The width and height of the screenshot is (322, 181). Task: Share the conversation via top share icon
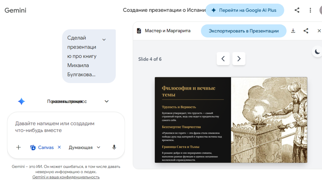(x=297, y=10)
